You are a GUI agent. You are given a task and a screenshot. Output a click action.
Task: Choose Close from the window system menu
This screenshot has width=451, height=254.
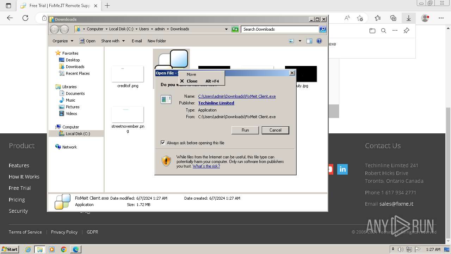[202, 81]
